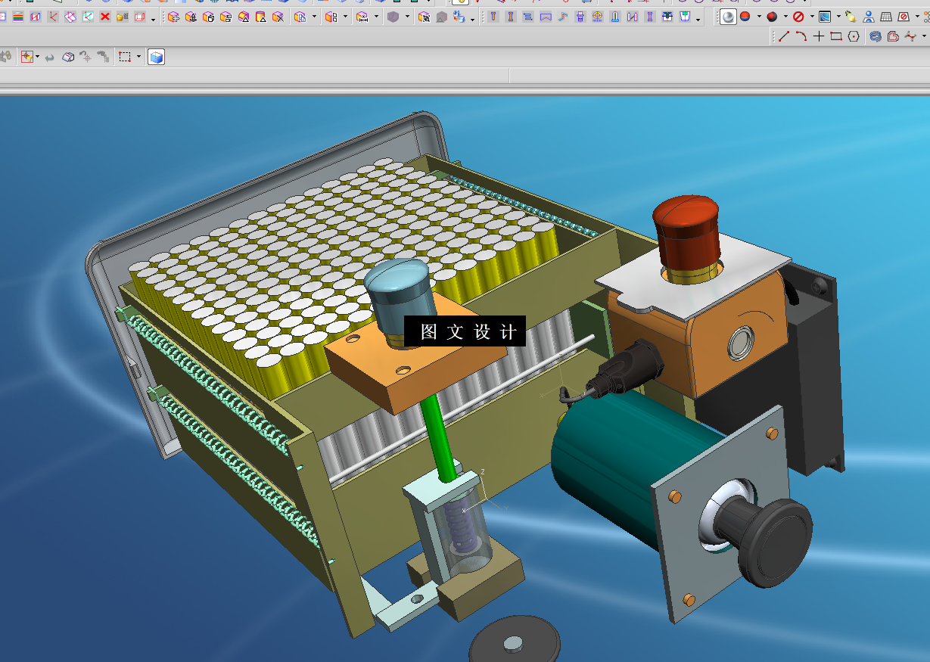Open dropdown beside red-blue sphere icon
Viewport: 930px width, 662px height.
click(x=759, y=17)
